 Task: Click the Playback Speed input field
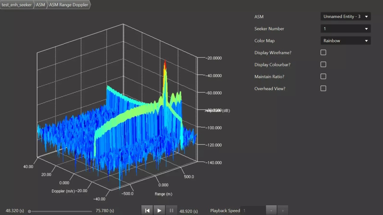click(x=253, y=211)
